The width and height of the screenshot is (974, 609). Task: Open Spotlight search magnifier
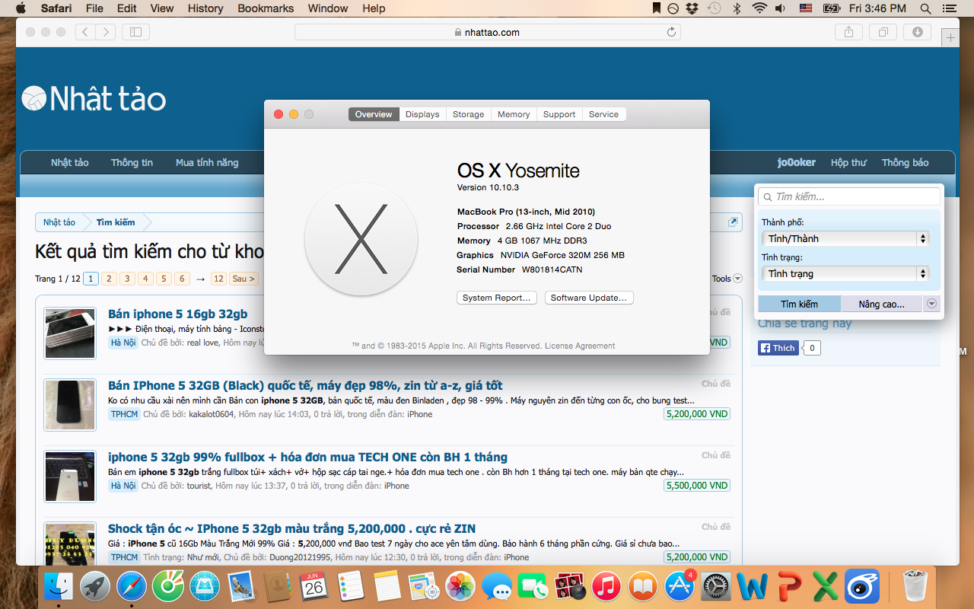click(925, 8)
